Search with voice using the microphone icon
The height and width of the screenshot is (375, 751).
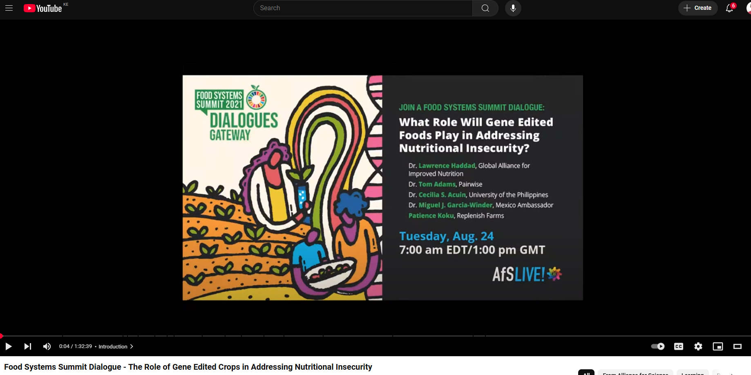(513, 8)
